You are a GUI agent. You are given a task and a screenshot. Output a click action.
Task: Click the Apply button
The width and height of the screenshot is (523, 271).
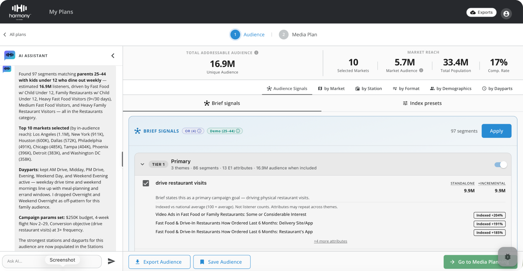496,131
